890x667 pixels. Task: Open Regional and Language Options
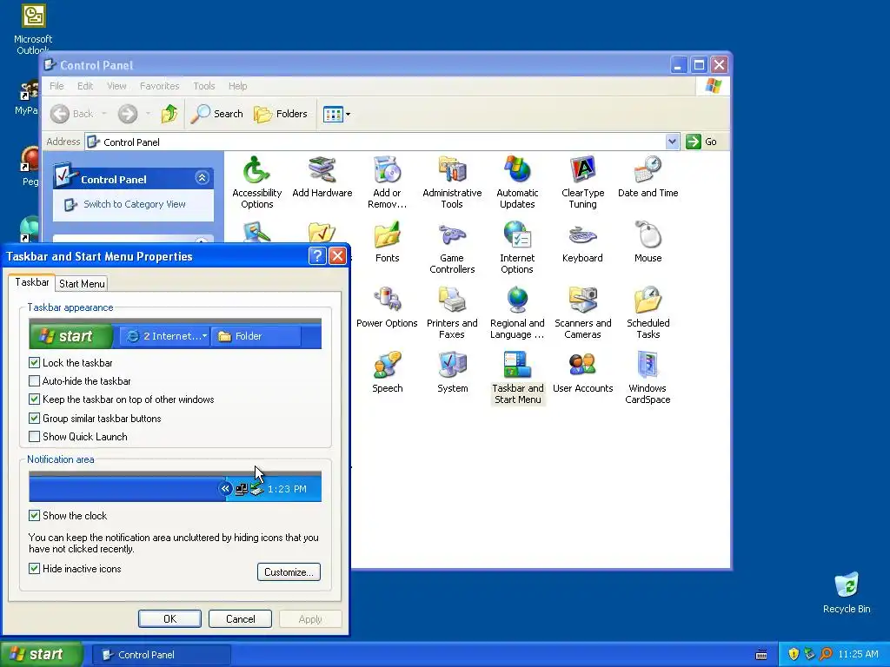pyautogui.click(x=517, y=313)
